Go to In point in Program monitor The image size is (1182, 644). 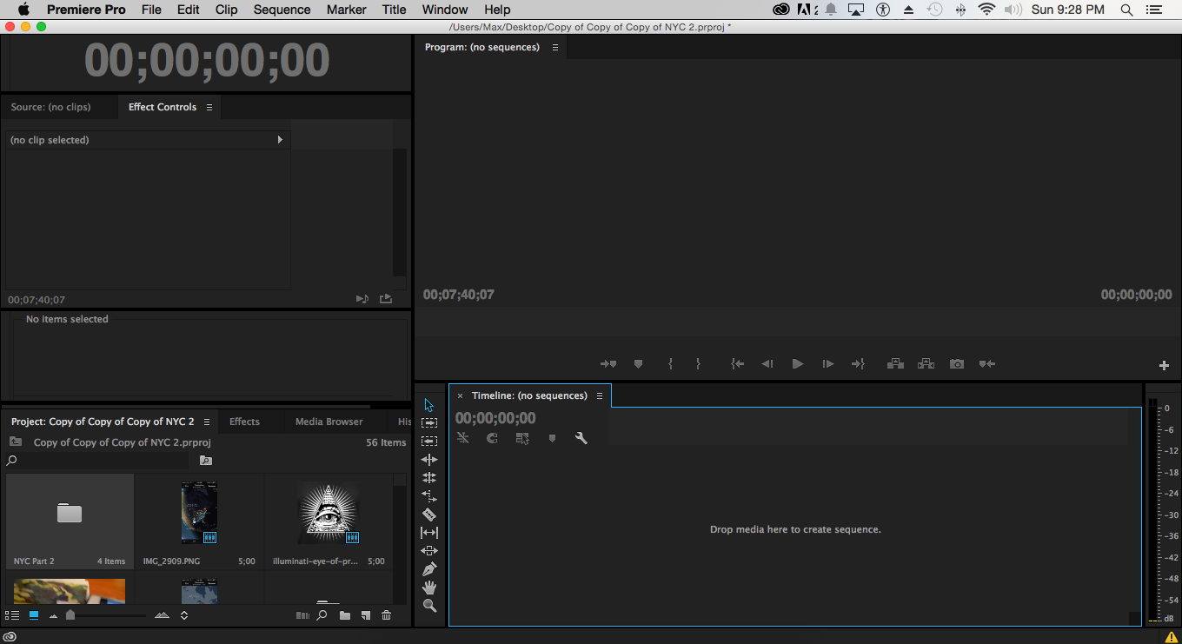[x=737, y=364]
